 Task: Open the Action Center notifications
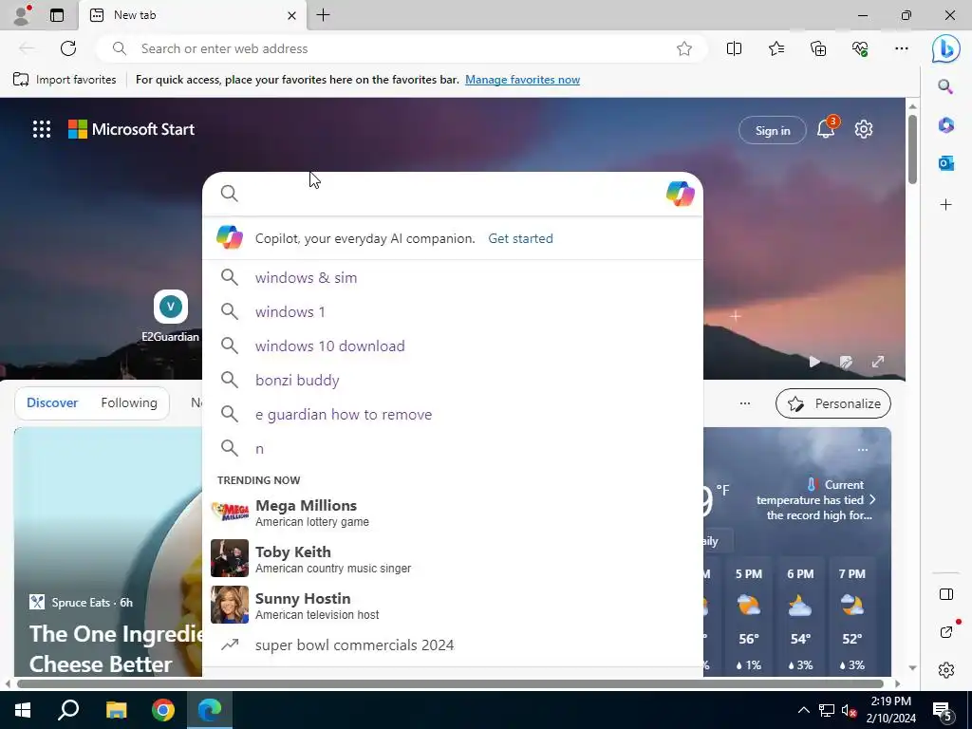click(x=943, y=710)
